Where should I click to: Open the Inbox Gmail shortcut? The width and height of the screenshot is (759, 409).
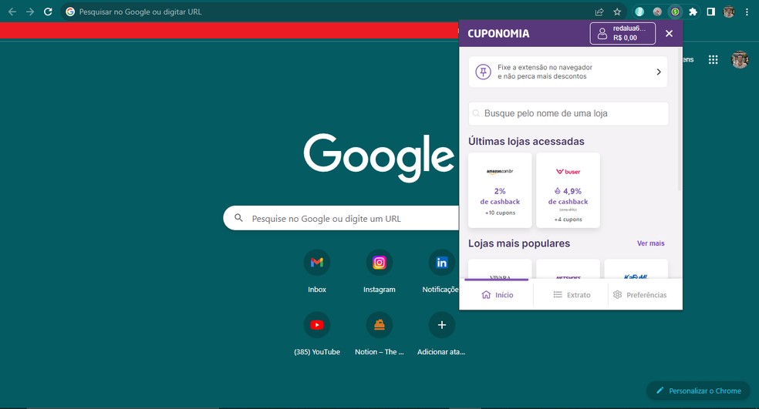(317, 270)
